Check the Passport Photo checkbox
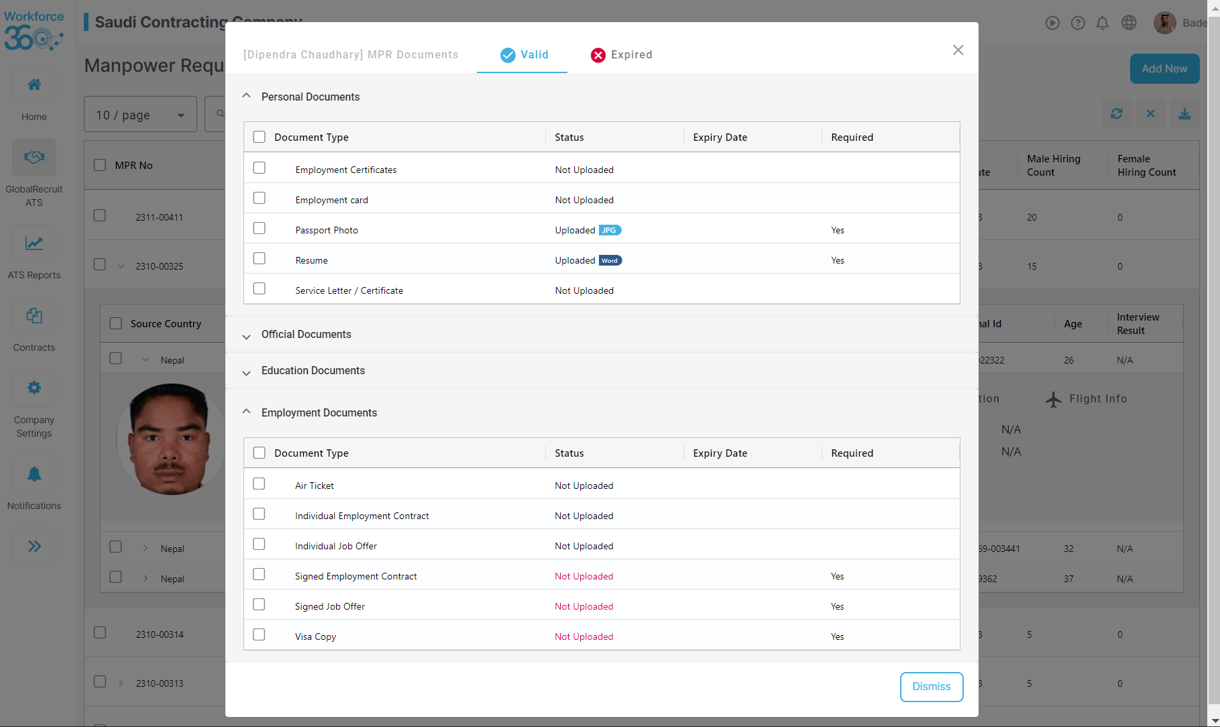Viewport: 1220px width, 727px height. (260, 229)
